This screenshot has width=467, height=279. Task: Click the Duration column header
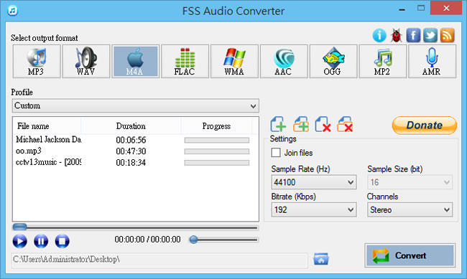coord(131,126)
